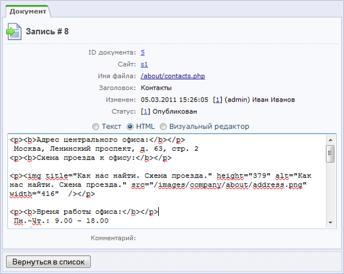Viewport: 344px width, 274px height.
Task: Select the Текст radio button
Action: pos(96,126)
